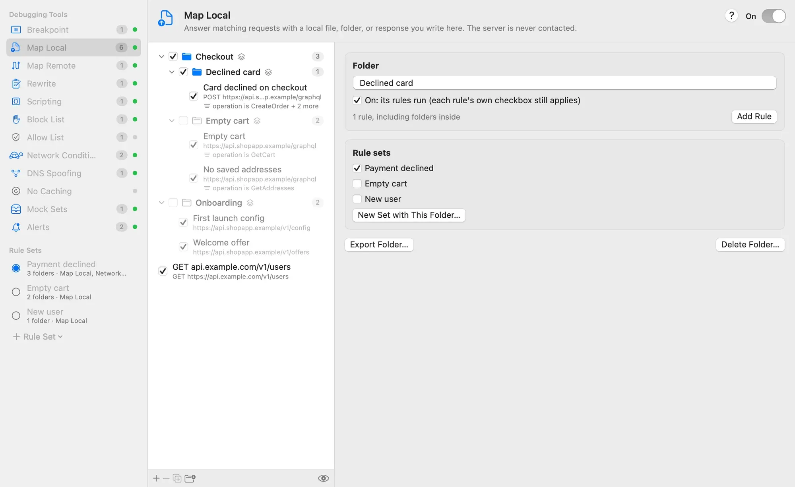Screen dimensions: 795x487
Task: Open the Rewrite tool
Action: (x=74, y=83)
